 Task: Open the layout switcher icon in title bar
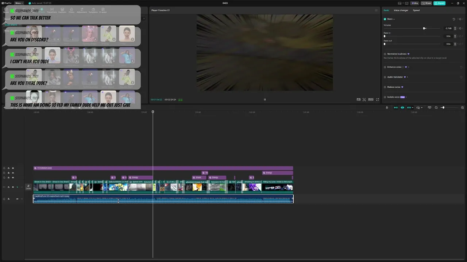(400, 3)
